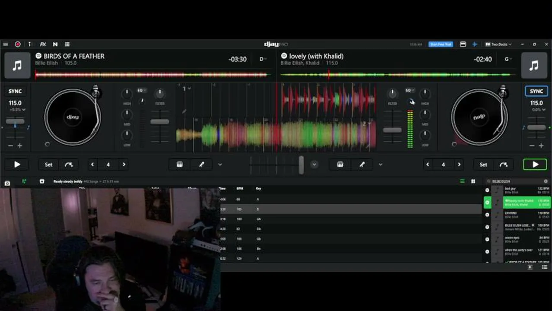Decrease right deck loop length

pyautogui.click(x=428, y=165)
